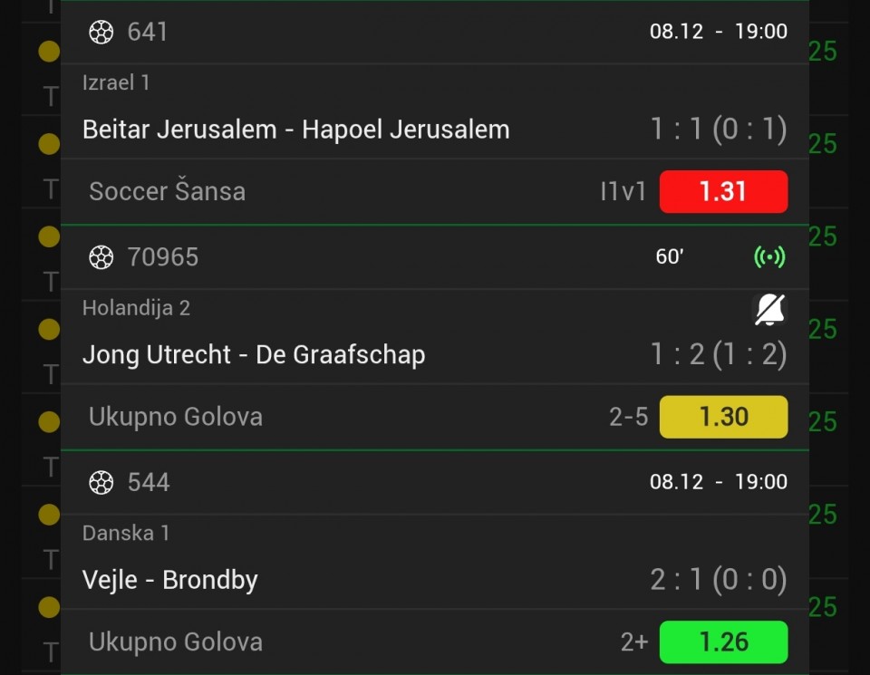This screenshot has width=870, height=675.
Task: Click Ukupno Golova on the 2-5 bet
Action: tap(176, 417)
